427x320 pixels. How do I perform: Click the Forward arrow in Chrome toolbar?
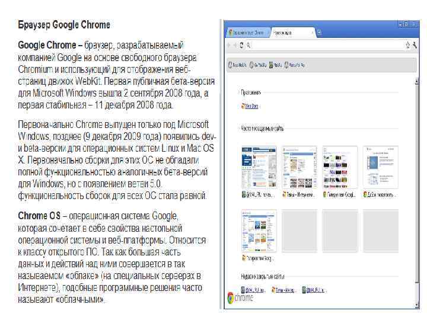(235, 45)
